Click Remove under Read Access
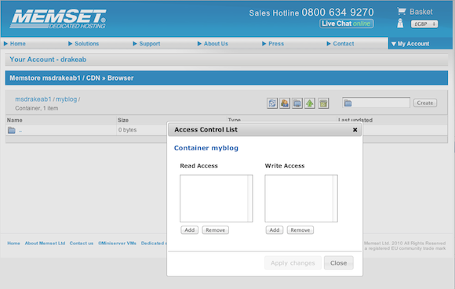The height and width of the screenshot is (289, 455). [215, 230]
